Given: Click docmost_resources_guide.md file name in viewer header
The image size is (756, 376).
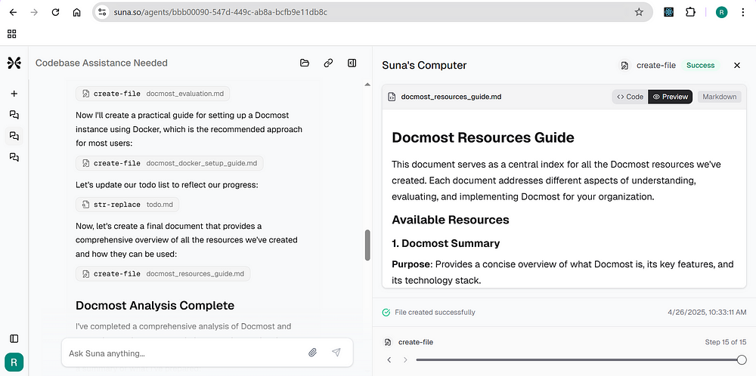Looking at the screenshot, I should (x=451, y=97).
